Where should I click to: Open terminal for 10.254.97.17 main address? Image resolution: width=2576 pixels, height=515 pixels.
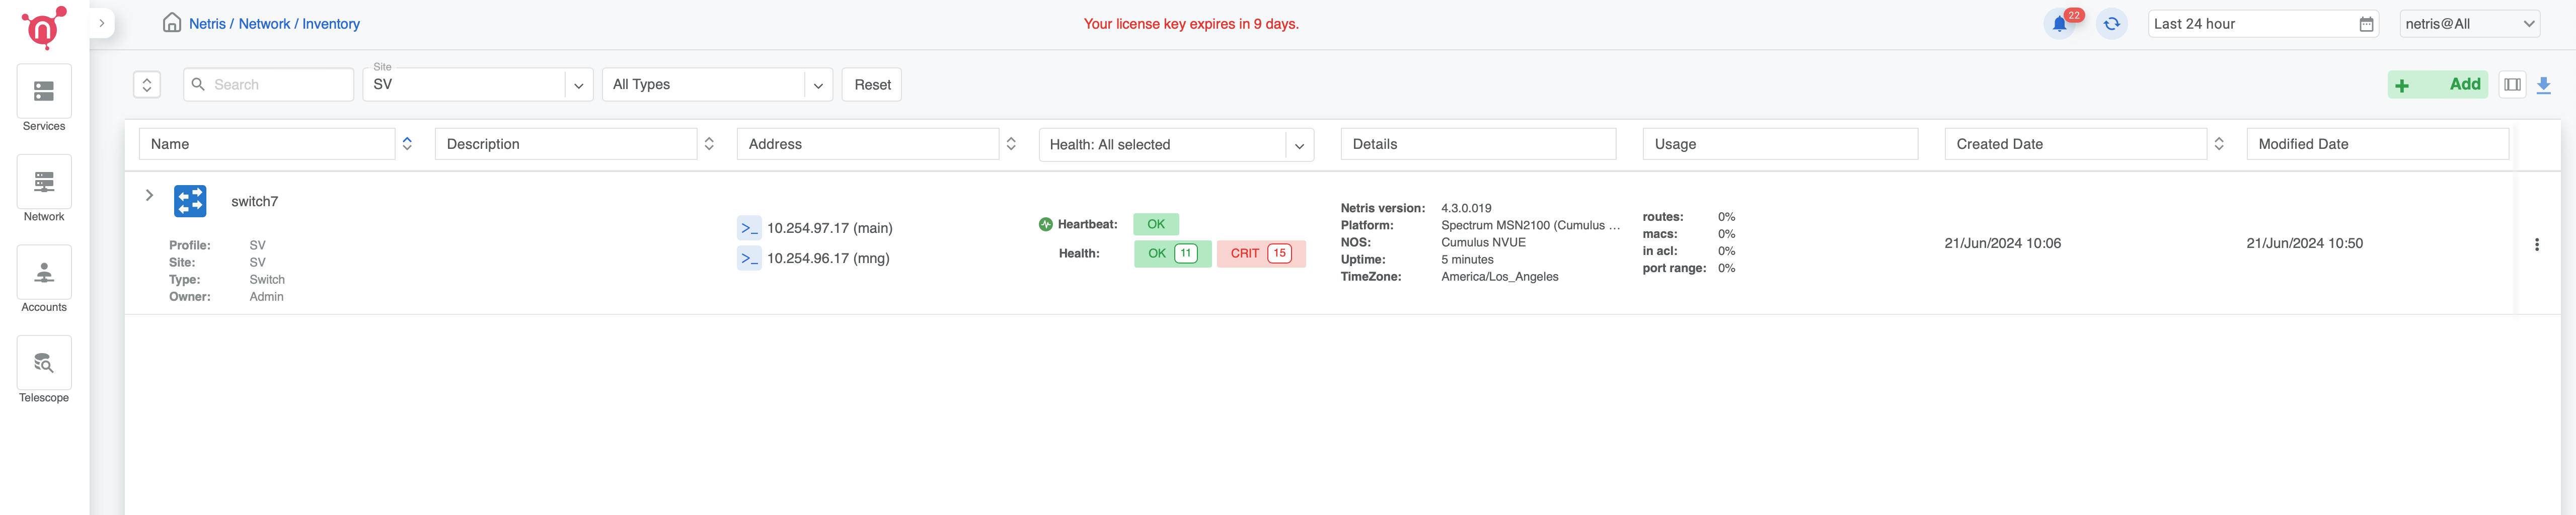pyautogui.click(x=748, y=228)
